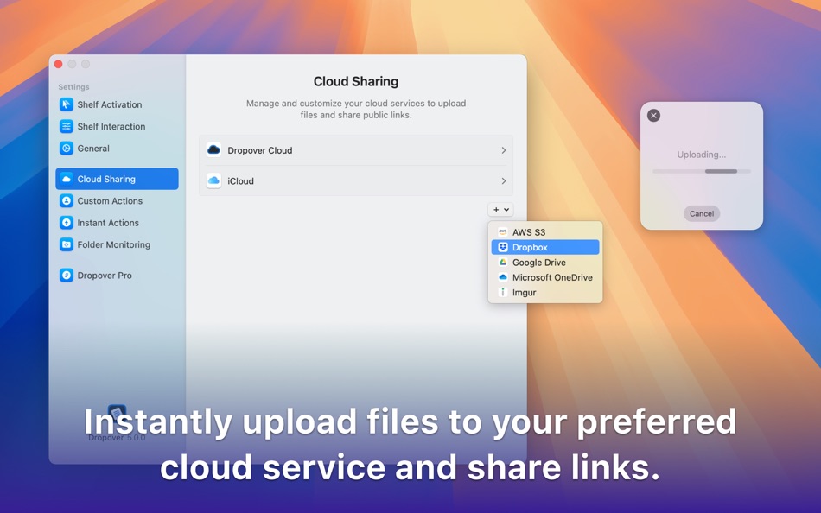Click the Shelf Interaction sliders icon
This screenshot has width=821, height=513.
pyautogui.click(x=66, y=127)
